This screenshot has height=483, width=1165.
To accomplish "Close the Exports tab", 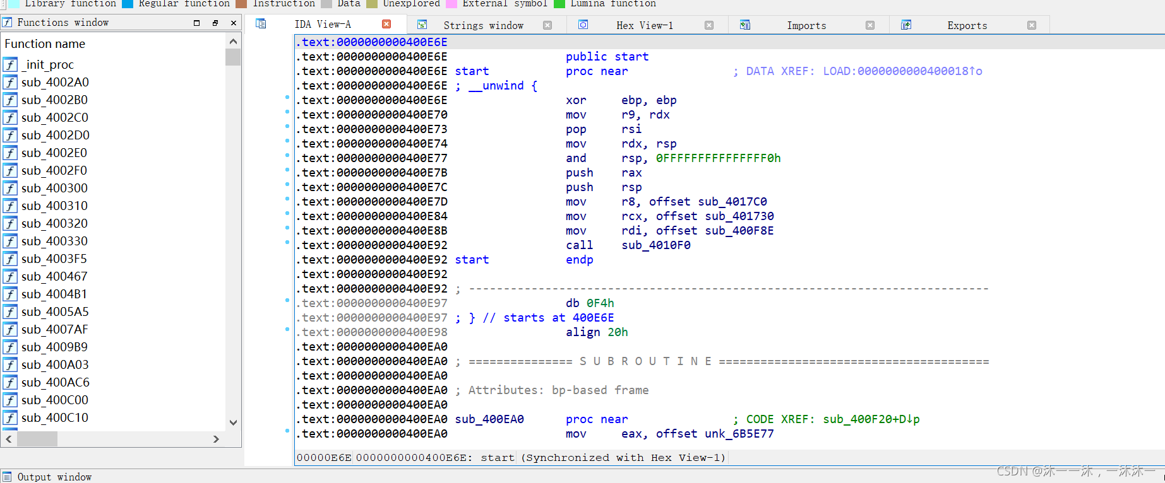I will [x=1032, y=25].
